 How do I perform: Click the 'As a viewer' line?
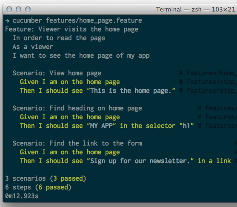coord(33,47)
